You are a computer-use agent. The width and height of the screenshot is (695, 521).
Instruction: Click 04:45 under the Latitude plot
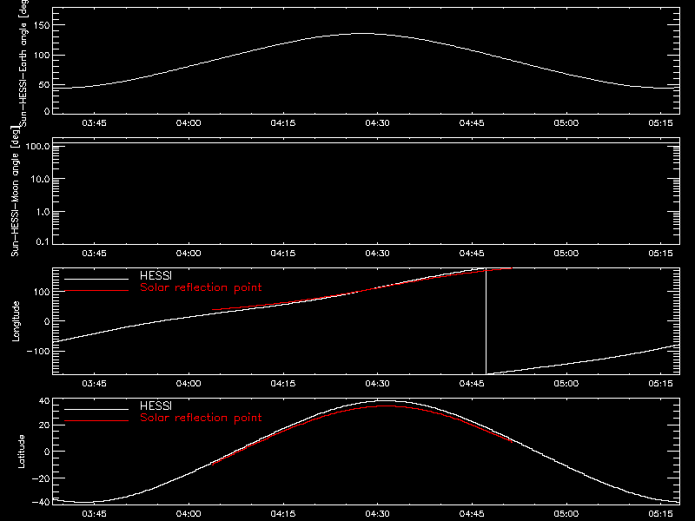point(472,514)
